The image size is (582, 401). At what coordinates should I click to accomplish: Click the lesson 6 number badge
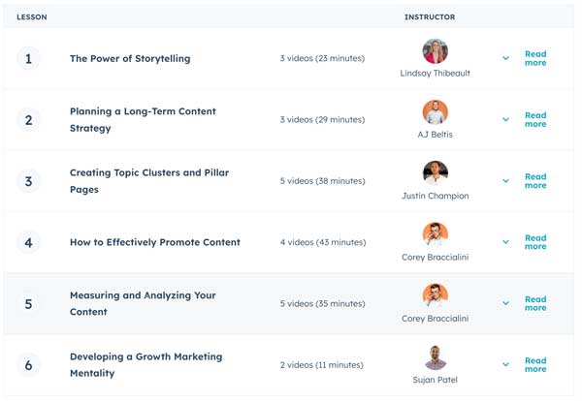pyautogui.click(x=28, y=365)
